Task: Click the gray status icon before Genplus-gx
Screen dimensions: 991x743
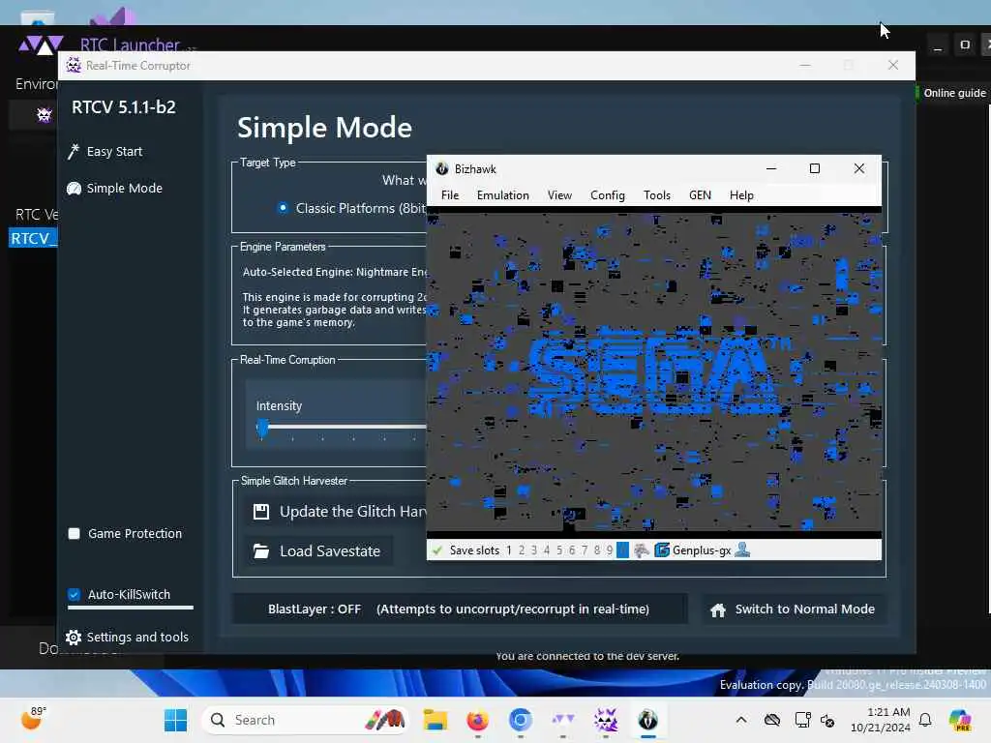Action: 642,550
